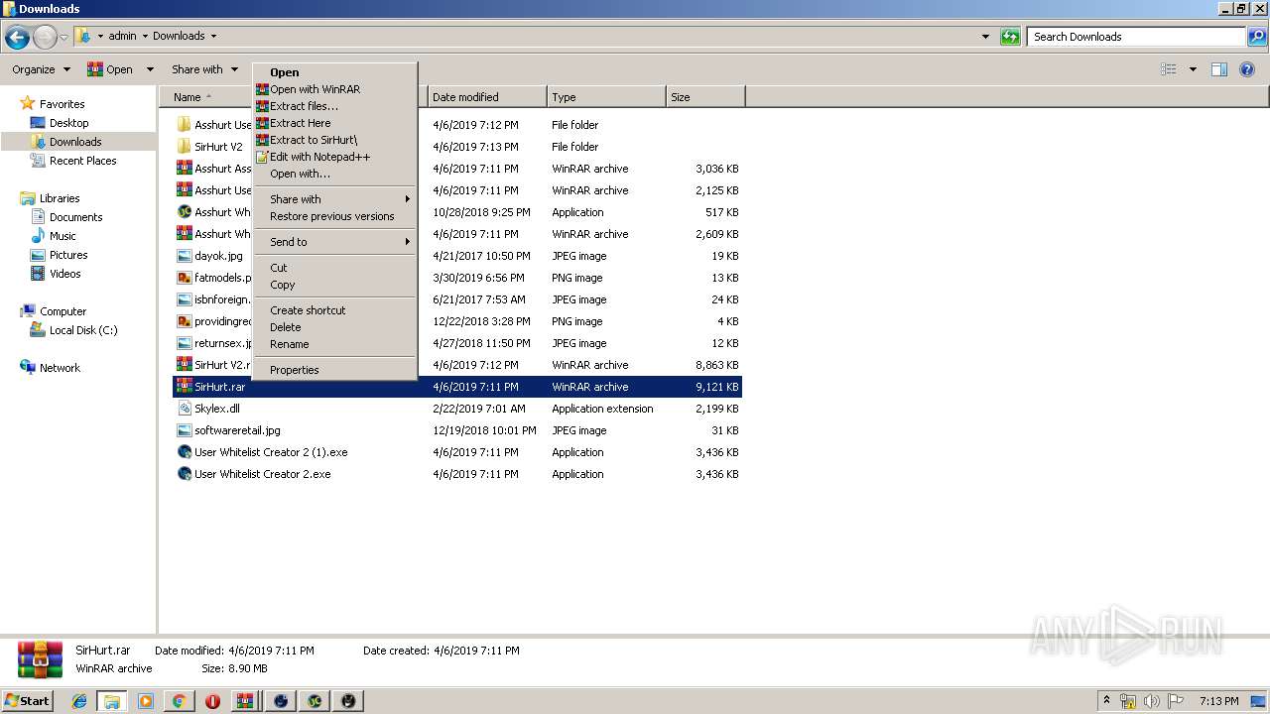Click WinRAR icon next to Extract Here
This screenshot has width=1270, height=714.
pos(262,123)
